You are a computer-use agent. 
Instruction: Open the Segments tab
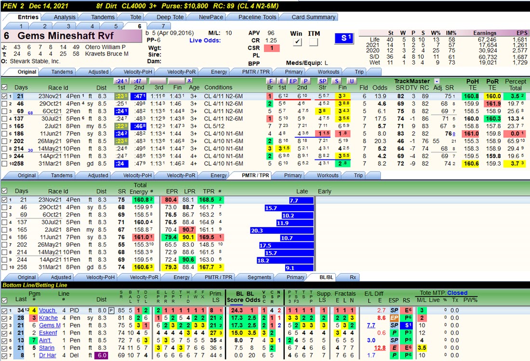click(259, 277)
